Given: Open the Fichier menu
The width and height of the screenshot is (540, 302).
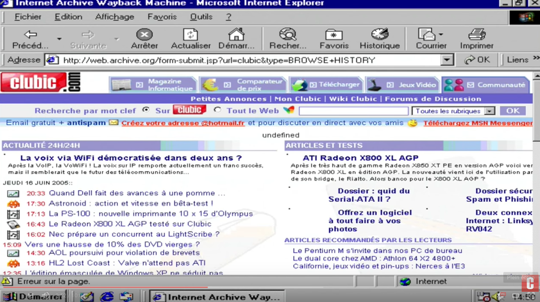Looking at the screenshot, I should click(28, 17).
